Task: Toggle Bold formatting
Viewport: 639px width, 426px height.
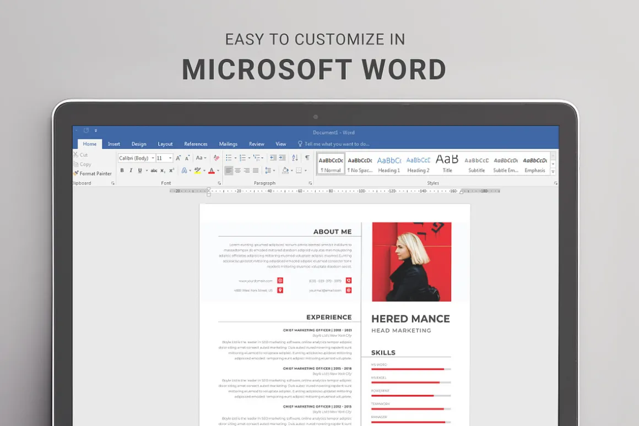Action: point(122,171)
